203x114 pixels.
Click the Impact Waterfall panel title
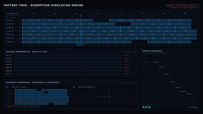point(152,51)
